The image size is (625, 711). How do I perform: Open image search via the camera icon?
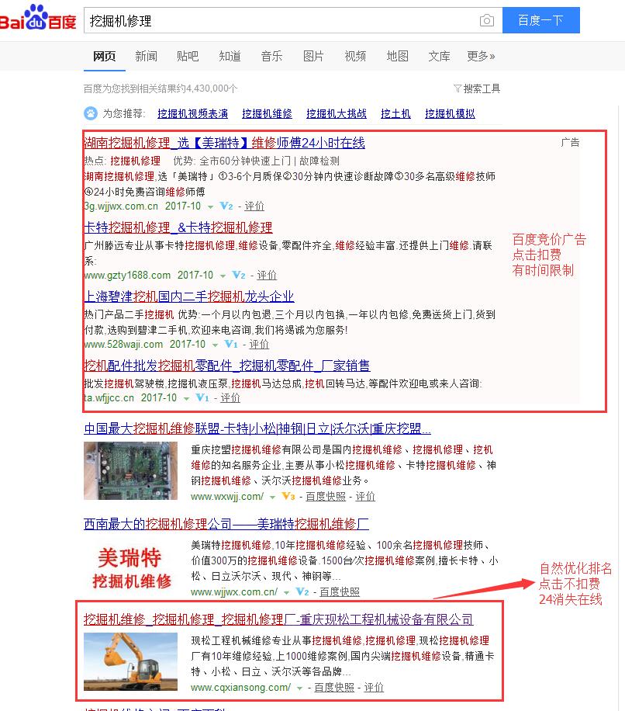tap(488, 21)
